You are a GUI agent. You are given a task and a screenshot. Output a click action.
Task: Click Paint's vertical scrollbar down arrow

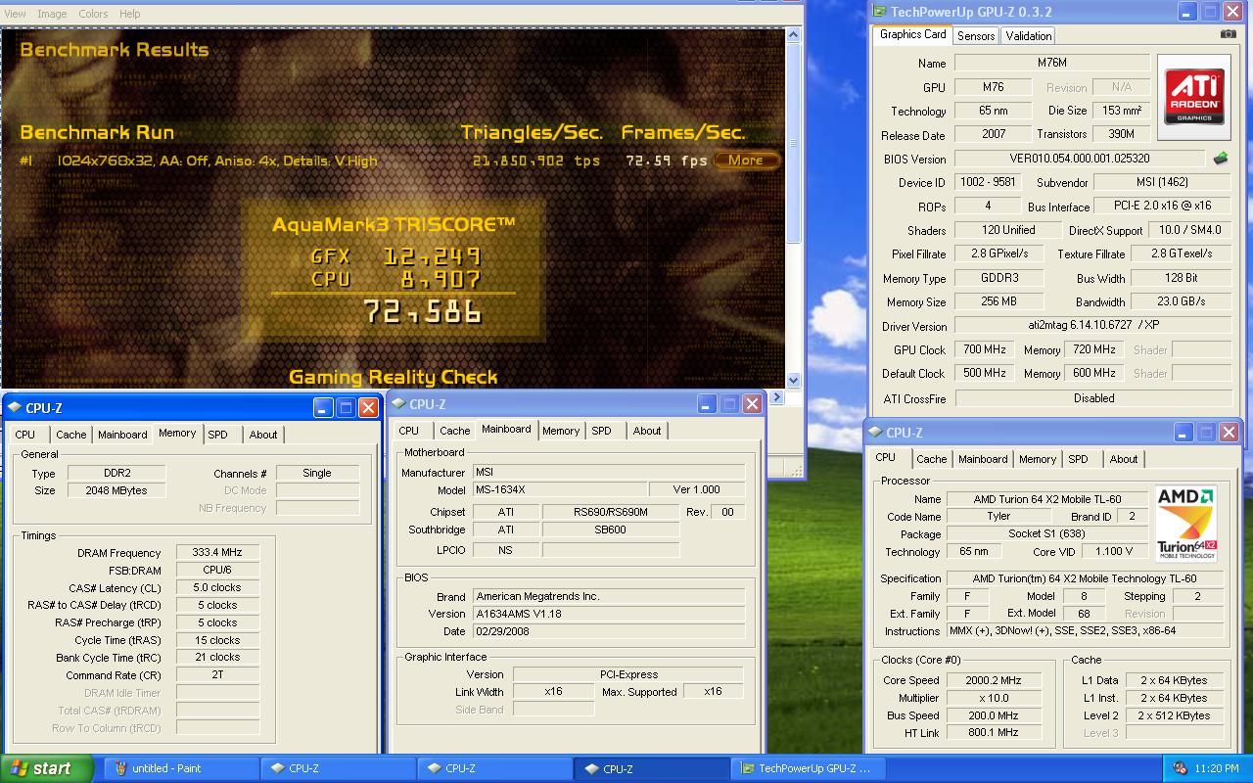pos(793,381)
